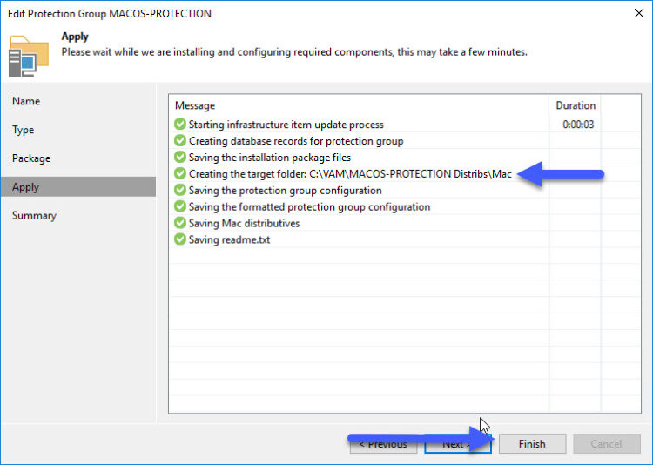This screenshot has width=653, height=465.
Task: Click green check beside Creating database records
Action: 180,140
